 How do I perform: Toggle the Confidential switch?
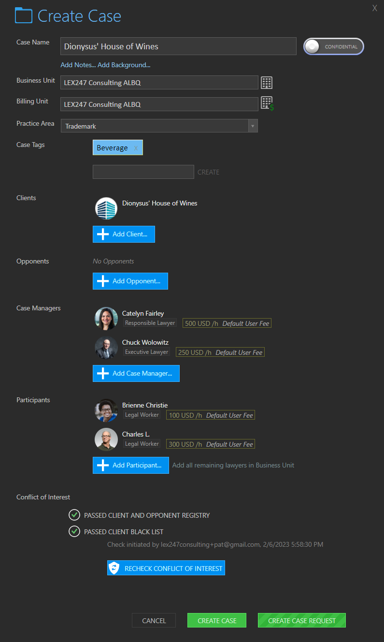pyautogui.click(x=333, y=46)
